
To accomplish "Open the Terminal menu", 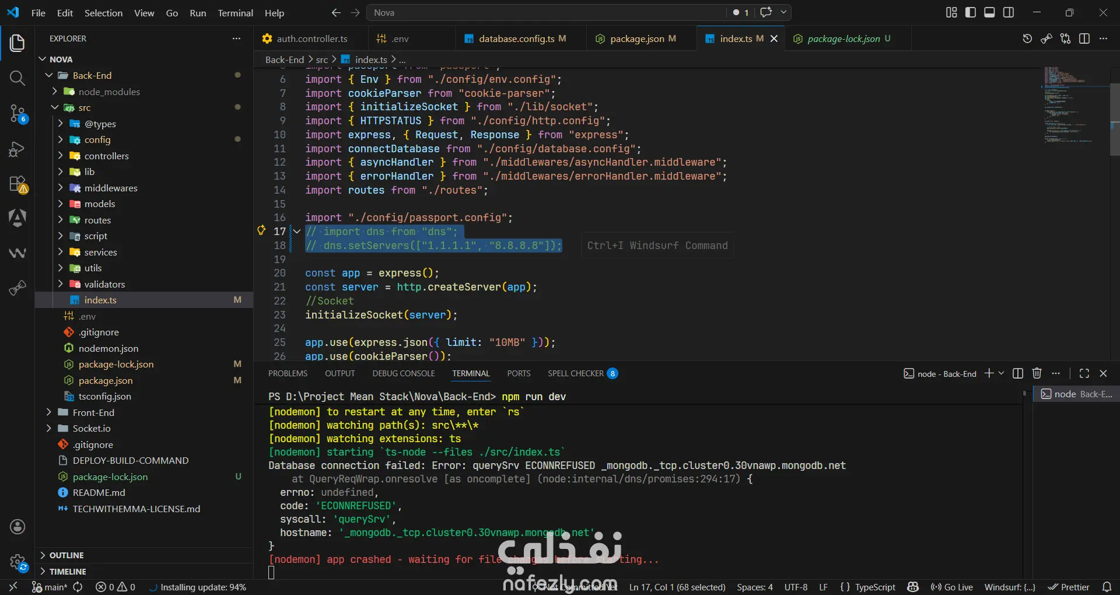I will [x=235, y=13].
